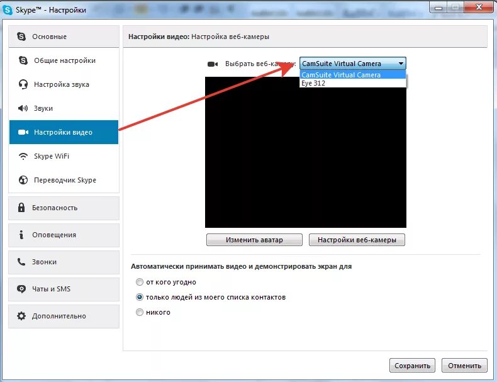Click the phone handset icon beside Звонки
497x382 pixels.
click(x=21, y=262)
